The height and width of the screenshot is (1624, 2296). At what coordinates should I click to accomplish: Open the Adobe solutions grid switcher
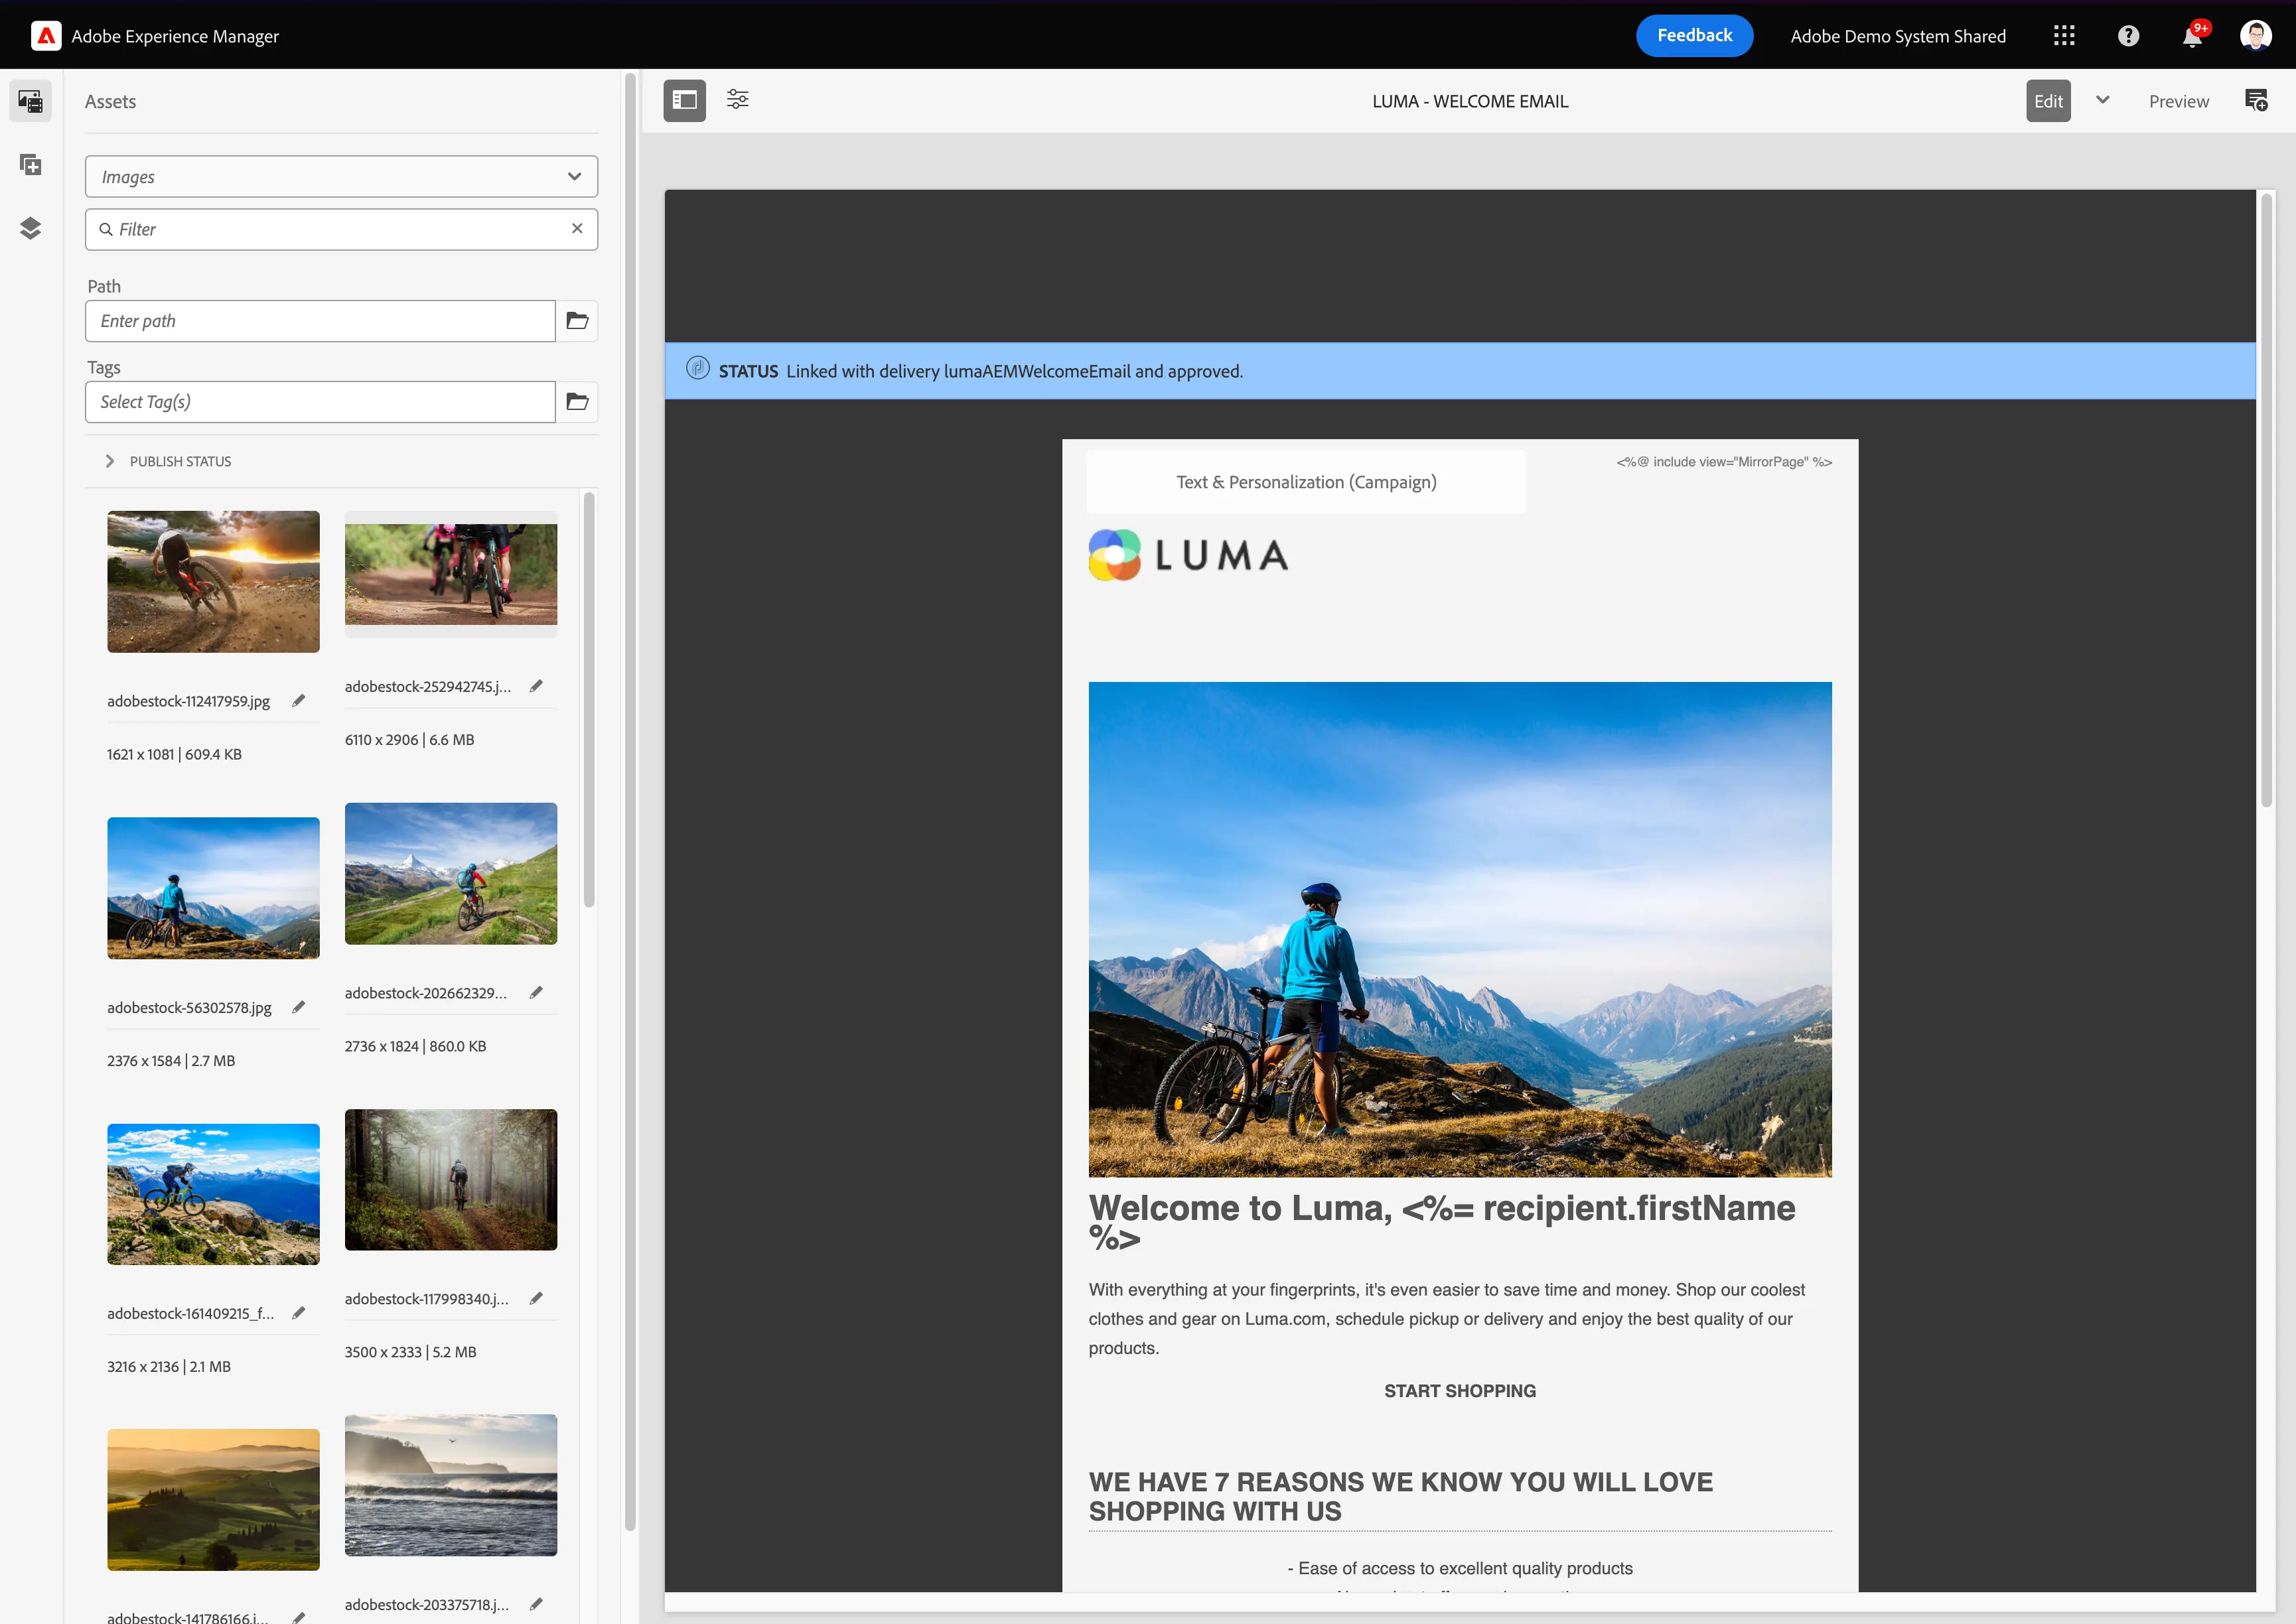pos(2064,36)
